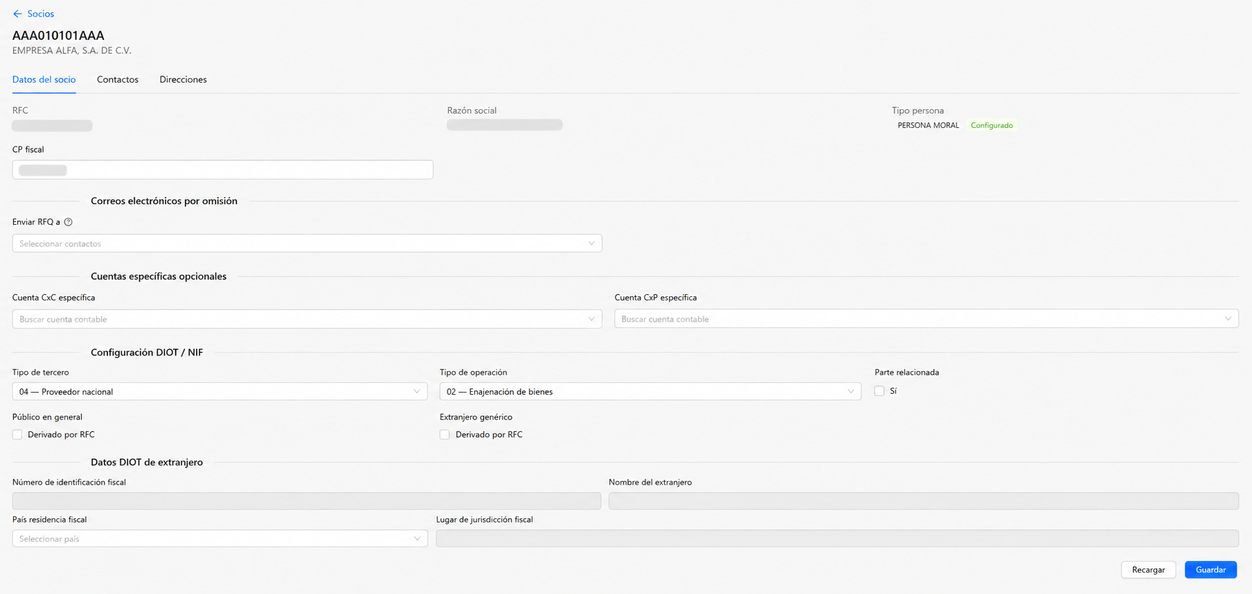Click the Recargar button
This screenshot has width=1252, height=594.
click(x=1148, y=570)
